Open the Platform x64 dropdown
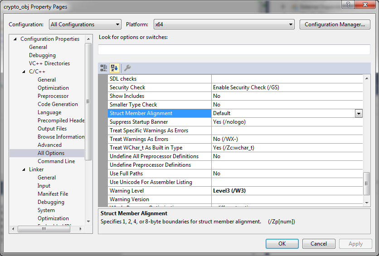The width and height of the screenshot is (379, 256). (224, 24)
